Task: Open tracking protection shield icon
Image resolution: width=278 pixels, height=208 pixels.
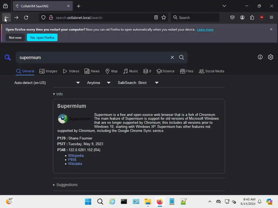Action: 43,18
